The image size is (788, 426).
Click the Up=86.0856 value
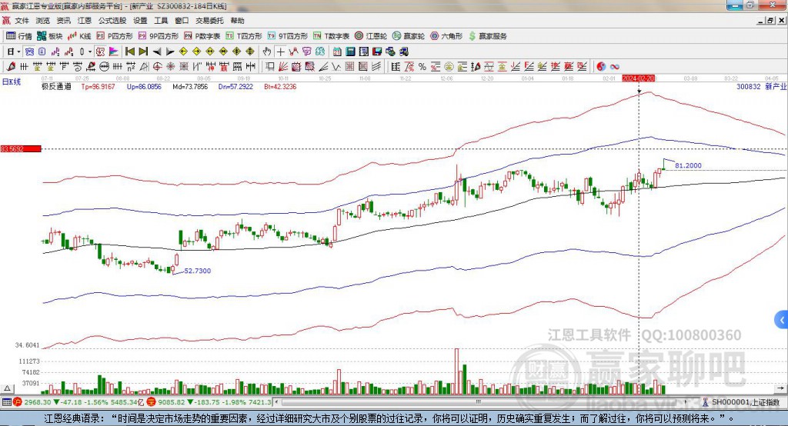click(x=144, y=86)
